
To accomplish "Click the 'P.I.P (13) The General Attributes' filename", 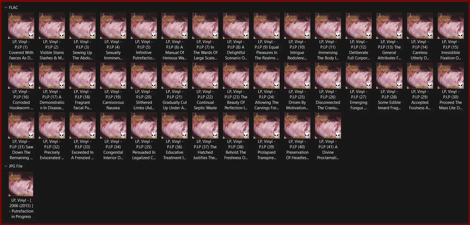I will tap(389, 50).
